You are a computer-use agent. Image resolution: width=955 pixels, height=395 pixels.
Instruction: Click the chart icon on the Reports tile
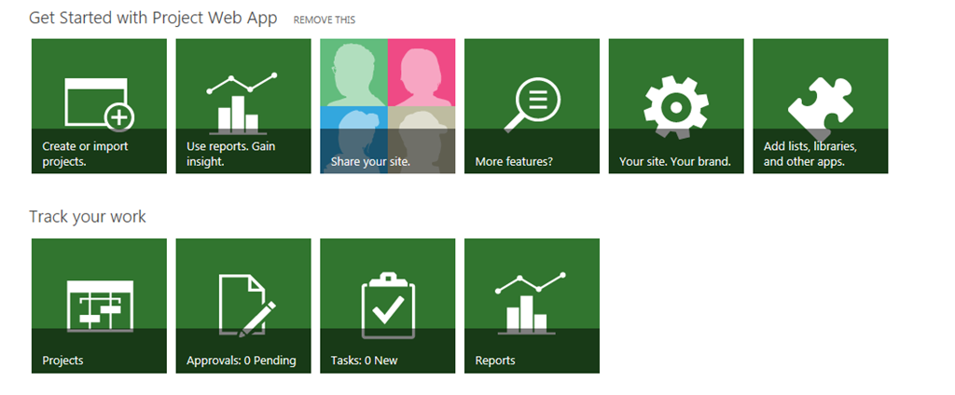click(x=531, y=304)
